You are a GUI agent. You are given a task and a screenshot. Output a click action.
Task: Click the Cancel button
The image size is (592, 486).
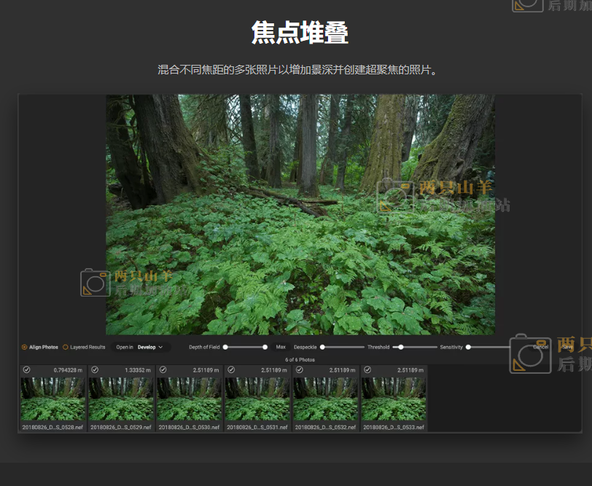[x=540, y=347]
